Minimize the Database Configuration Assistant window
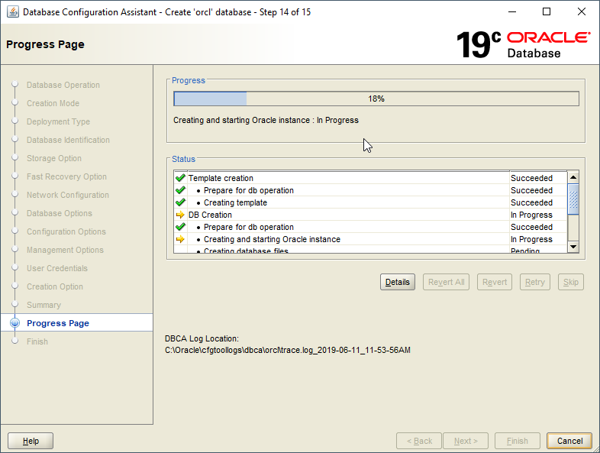600x453 pixels. (512, 12)
